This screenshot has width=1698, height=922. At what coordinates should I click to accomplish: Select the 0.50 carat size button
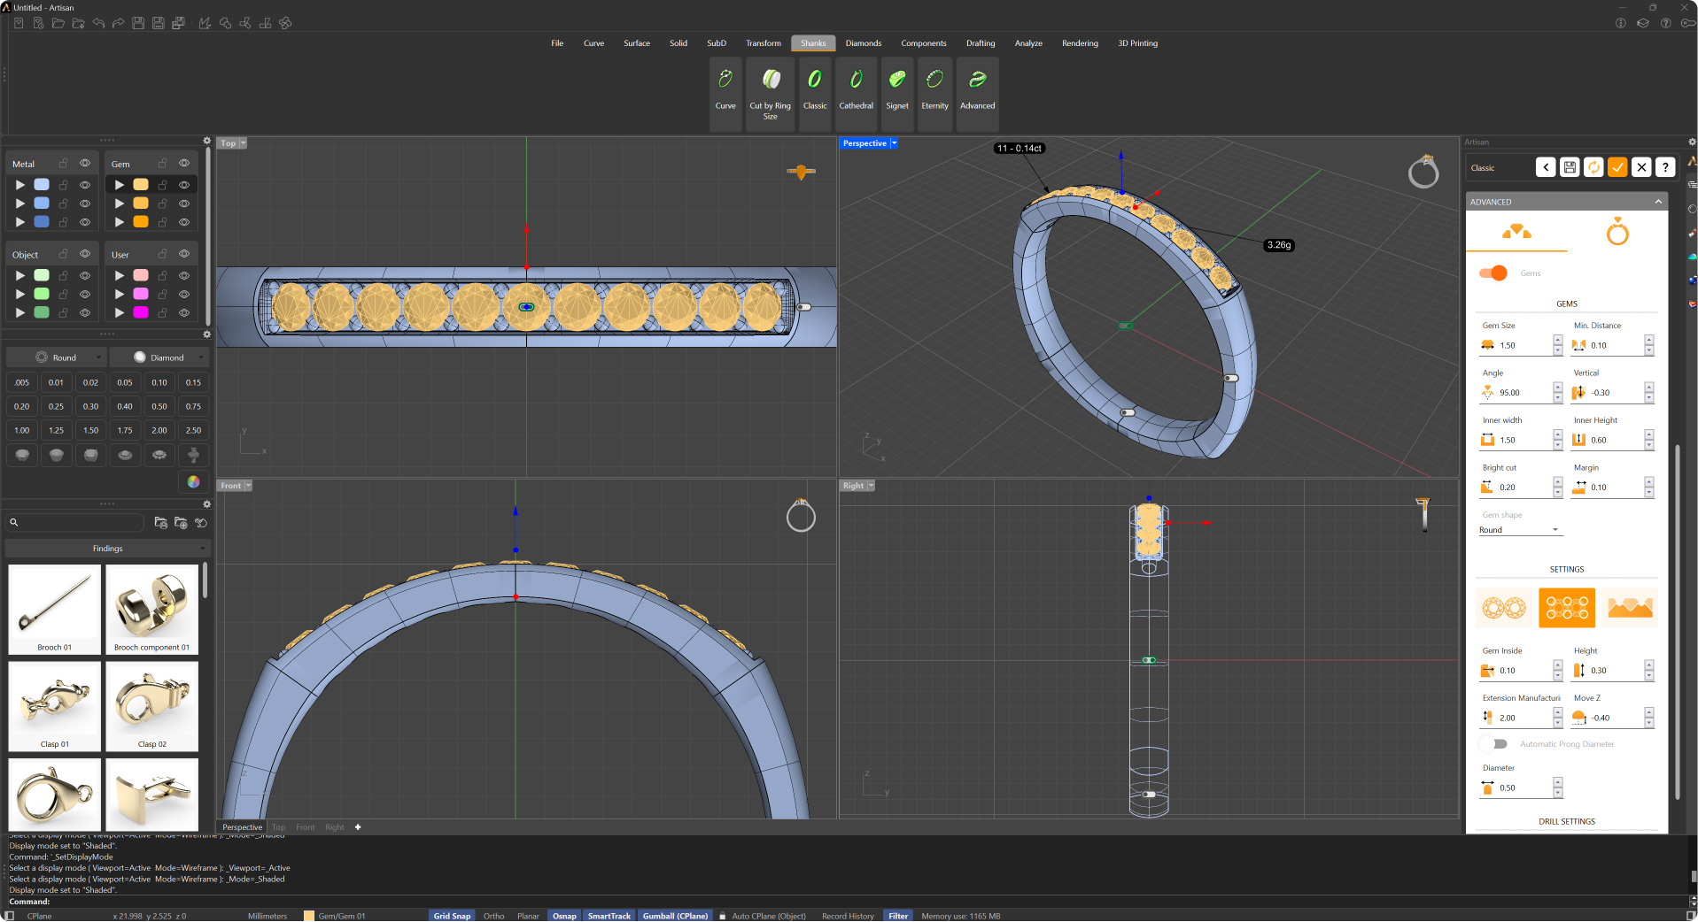tap(159, 406)
